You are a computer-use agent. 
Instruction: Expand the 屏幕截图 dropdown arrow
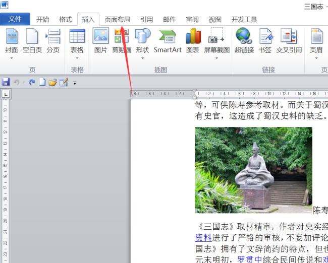coord(216,58)
